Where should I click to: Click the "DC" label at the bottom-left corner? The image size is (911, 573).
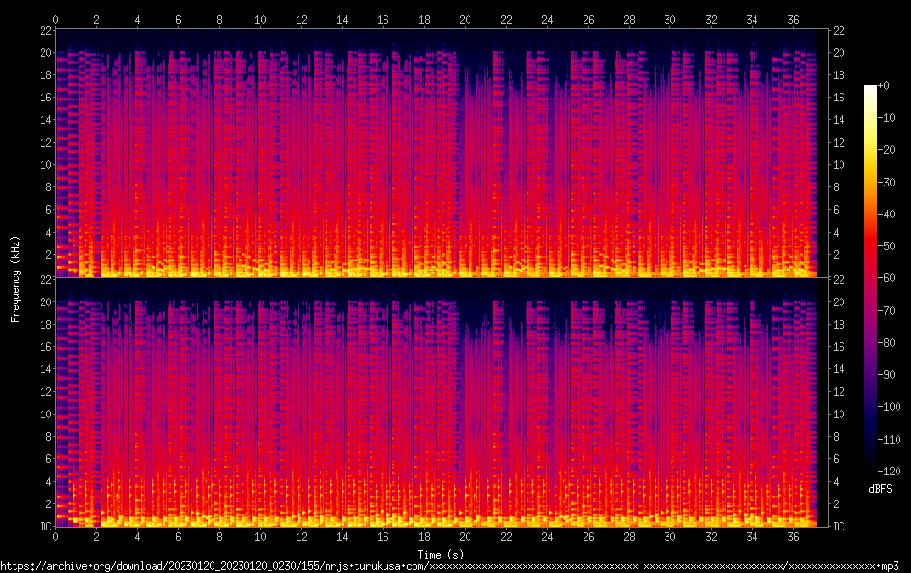click(43, 527)
